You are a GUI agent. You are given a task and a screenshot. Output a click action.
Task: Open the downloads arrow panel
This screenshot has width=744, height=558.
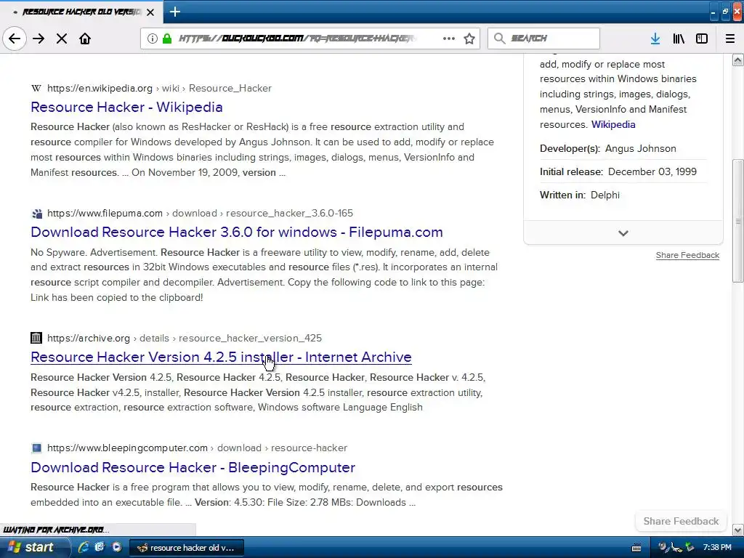(655, 39)
